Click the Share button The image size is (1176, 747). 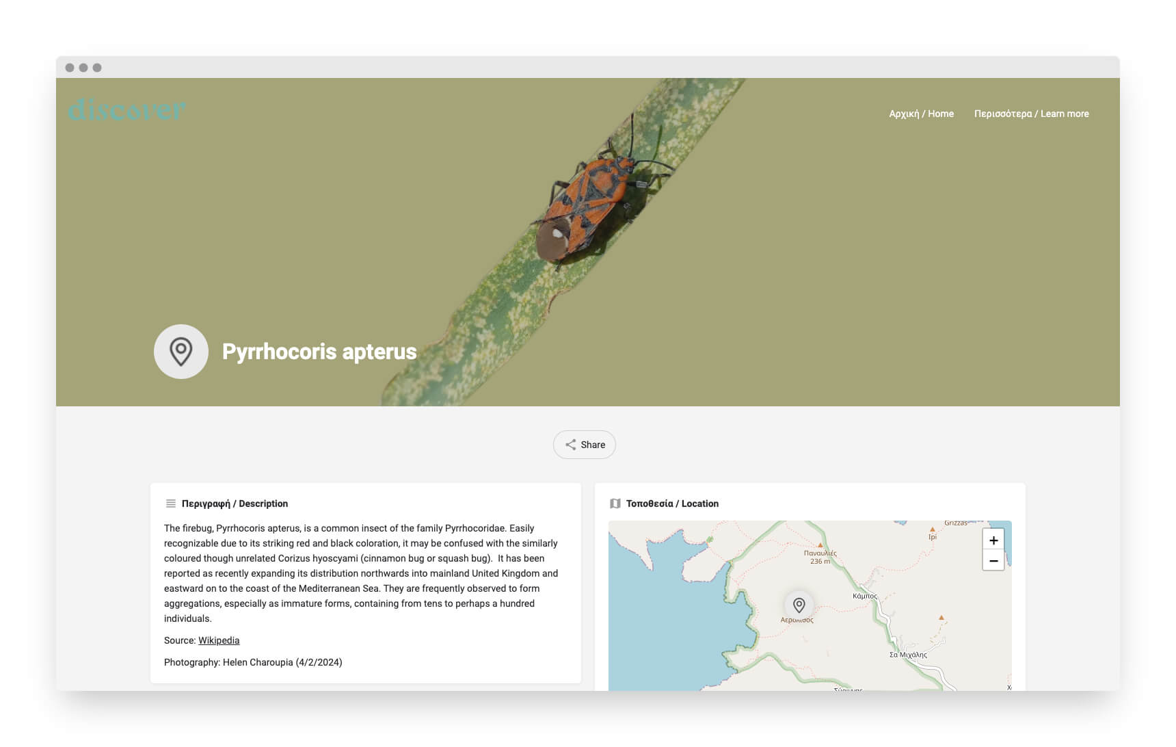[x=585, y=445]
